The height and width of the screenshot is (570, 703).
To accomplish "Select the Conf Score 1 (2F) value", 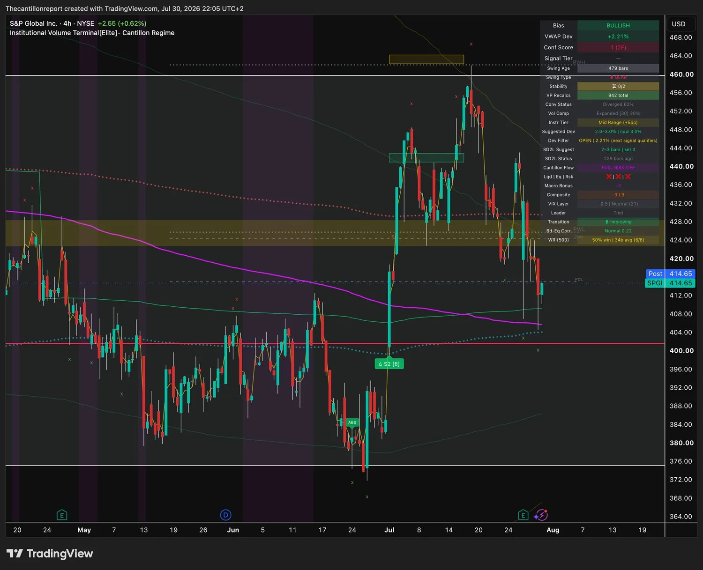I will (x=618, y=47).
